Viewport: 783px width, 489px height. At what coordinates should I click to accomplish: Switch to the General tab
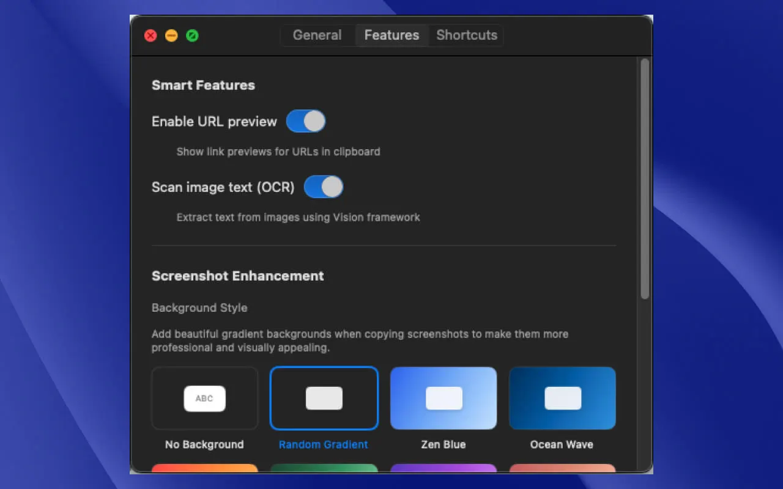tap(317, 35)
